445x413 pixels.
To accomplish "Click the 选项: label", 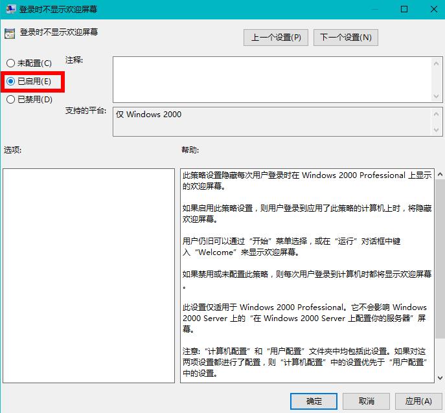I will click(12, 150).
